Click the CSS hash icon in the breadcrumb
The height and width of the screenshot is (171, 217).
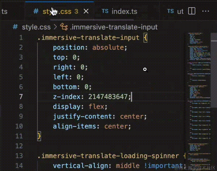tap(15, 27)
